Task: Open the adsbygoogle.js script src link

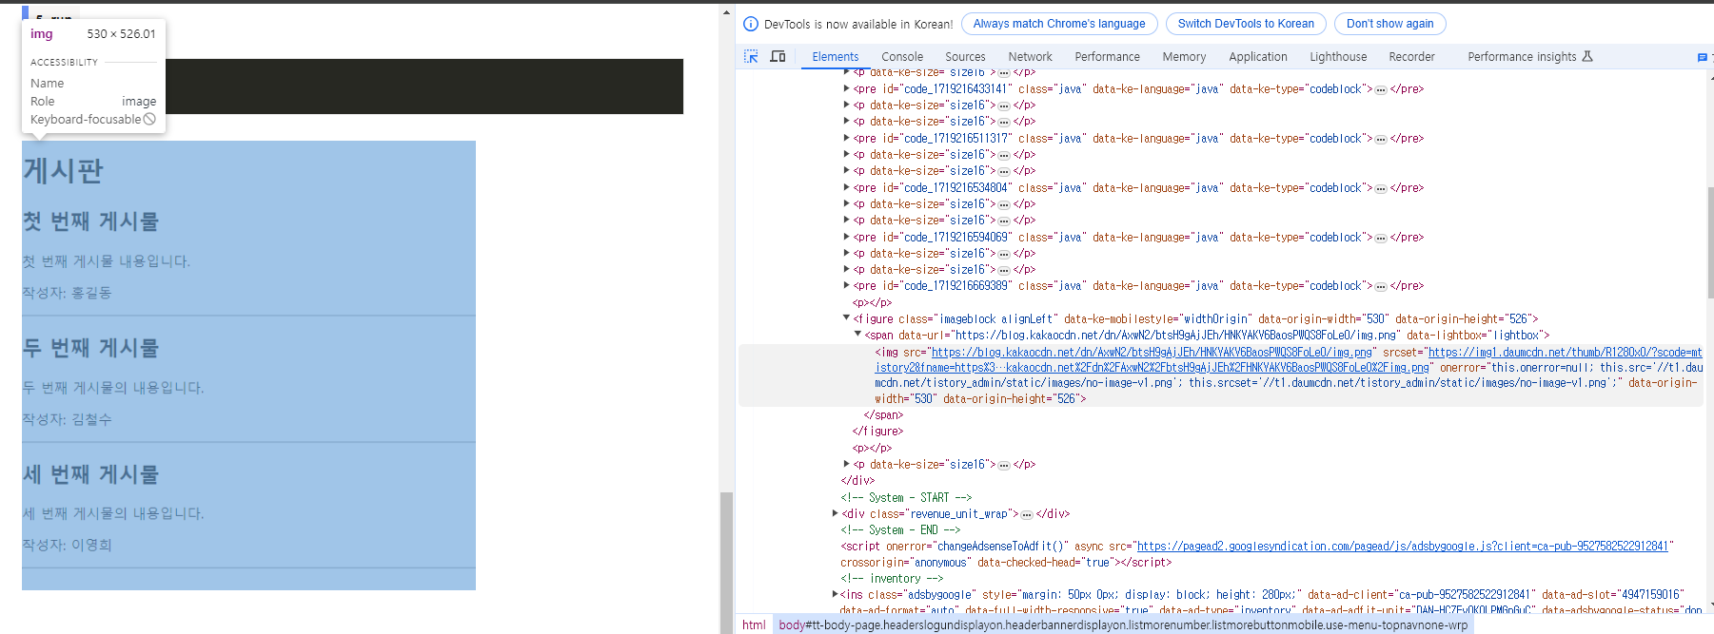Action: coord(1403,547)
